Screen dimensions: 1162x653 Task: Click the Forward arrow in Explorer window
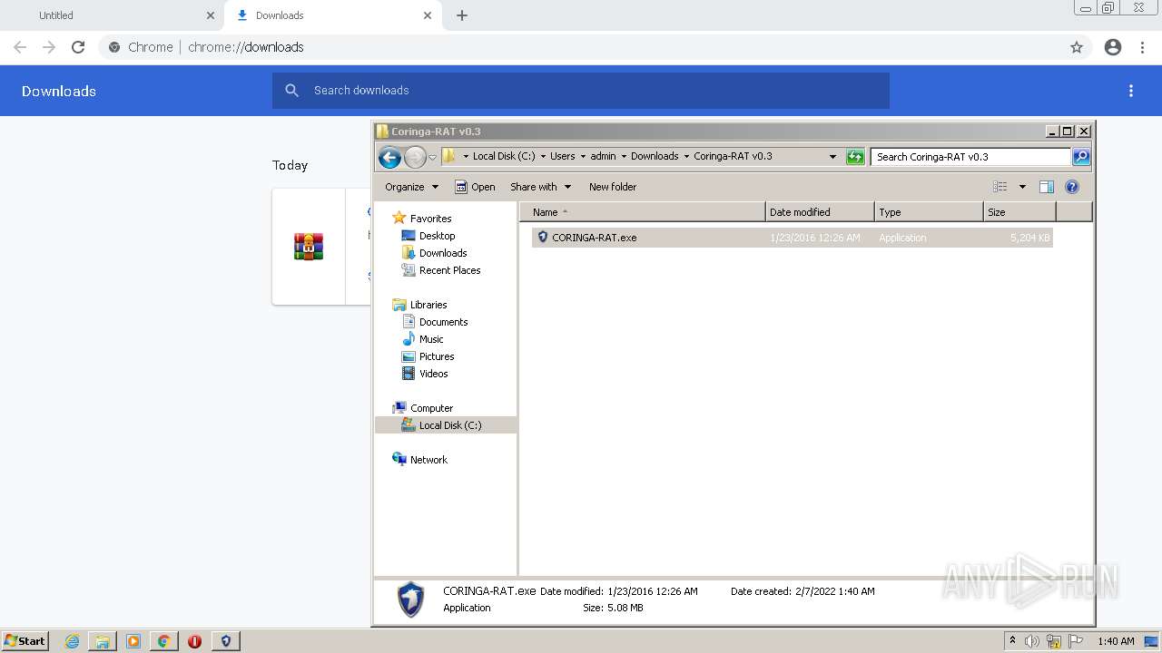coord(415,157)
